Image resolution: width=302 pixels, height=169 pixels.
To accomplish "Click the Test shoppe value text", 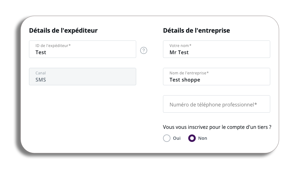I will (185, 80).
